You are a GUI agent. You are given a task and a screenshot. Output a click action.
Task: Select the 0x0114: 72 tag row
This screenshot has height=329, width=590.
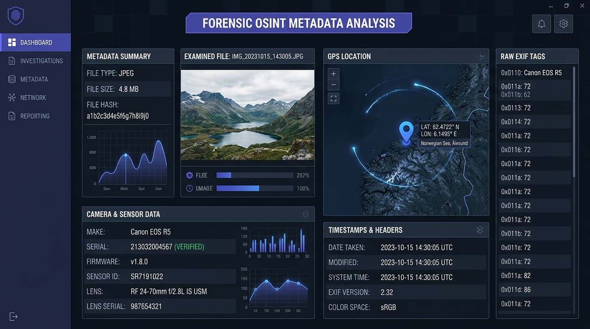[534, 122]
